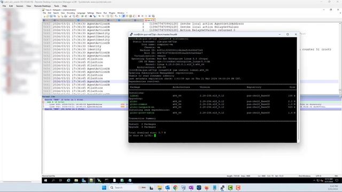Close the 'new 4' tab via its X
342x192 pixels.
click(x=153, y=20)
